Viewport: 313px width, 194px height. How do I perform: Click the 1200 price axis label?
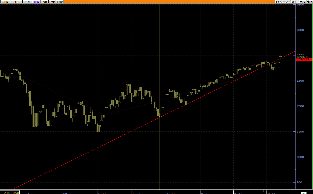coord(300,106)
